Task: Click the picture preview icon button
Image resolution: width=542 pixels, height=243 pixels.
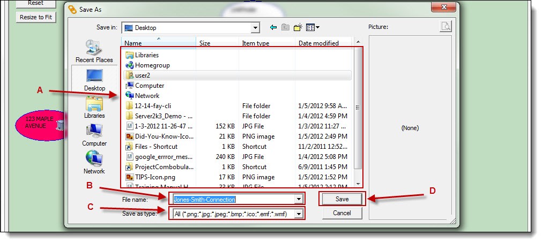Action: point(446,27)
